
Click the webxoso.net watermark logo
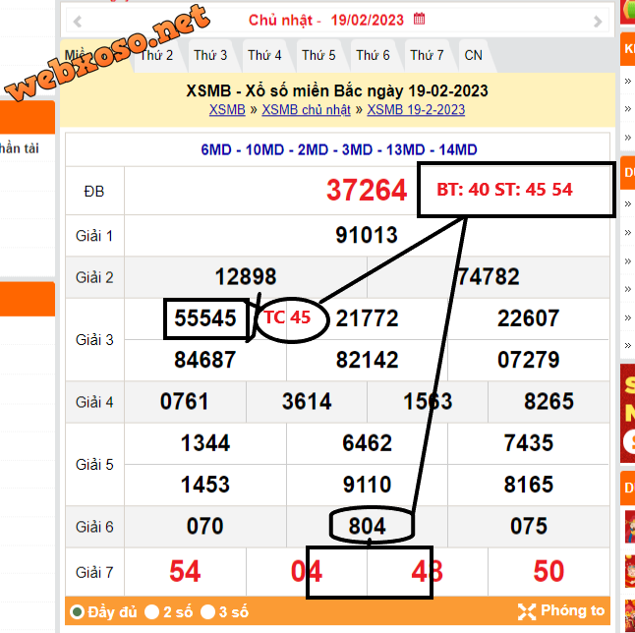click(108, 54)
